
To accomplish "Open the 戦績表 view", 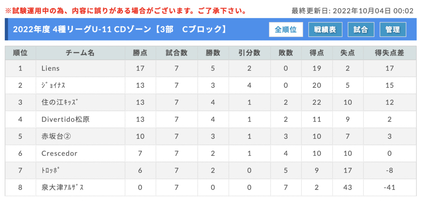I will point(325,29).
